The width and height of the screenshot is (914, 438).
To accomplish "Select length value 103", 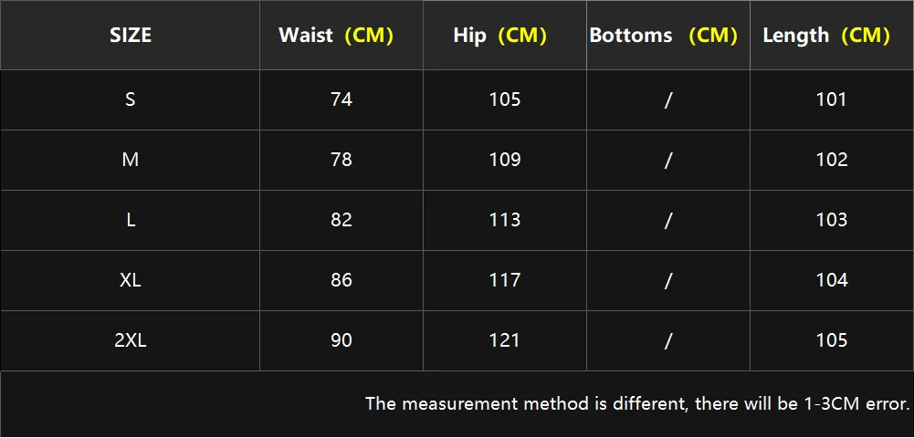I will click(832, 220).
